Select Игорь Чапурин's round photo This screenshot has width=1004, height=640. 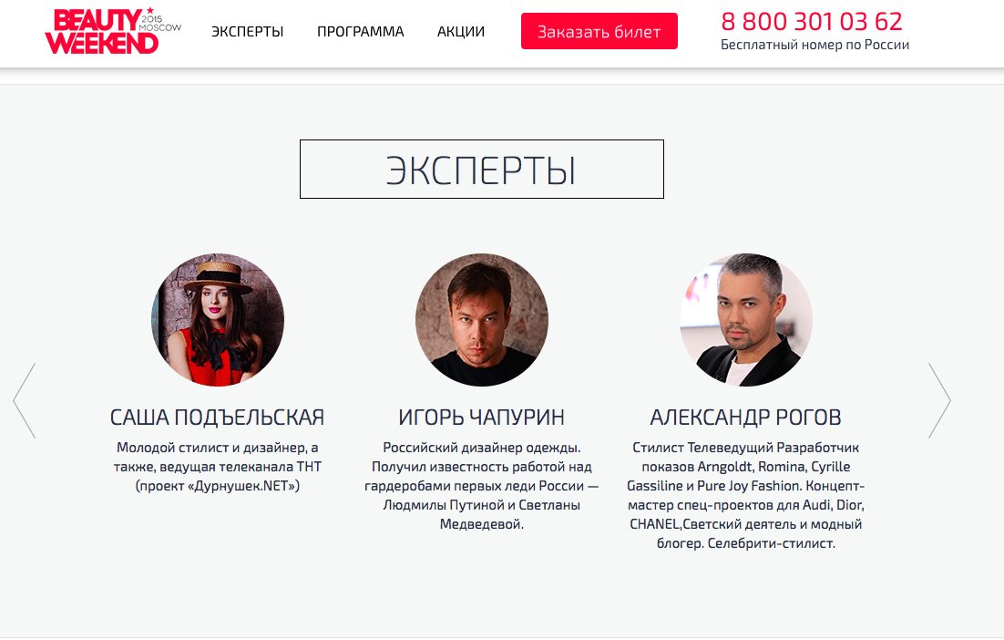click(x=482, y=320)
